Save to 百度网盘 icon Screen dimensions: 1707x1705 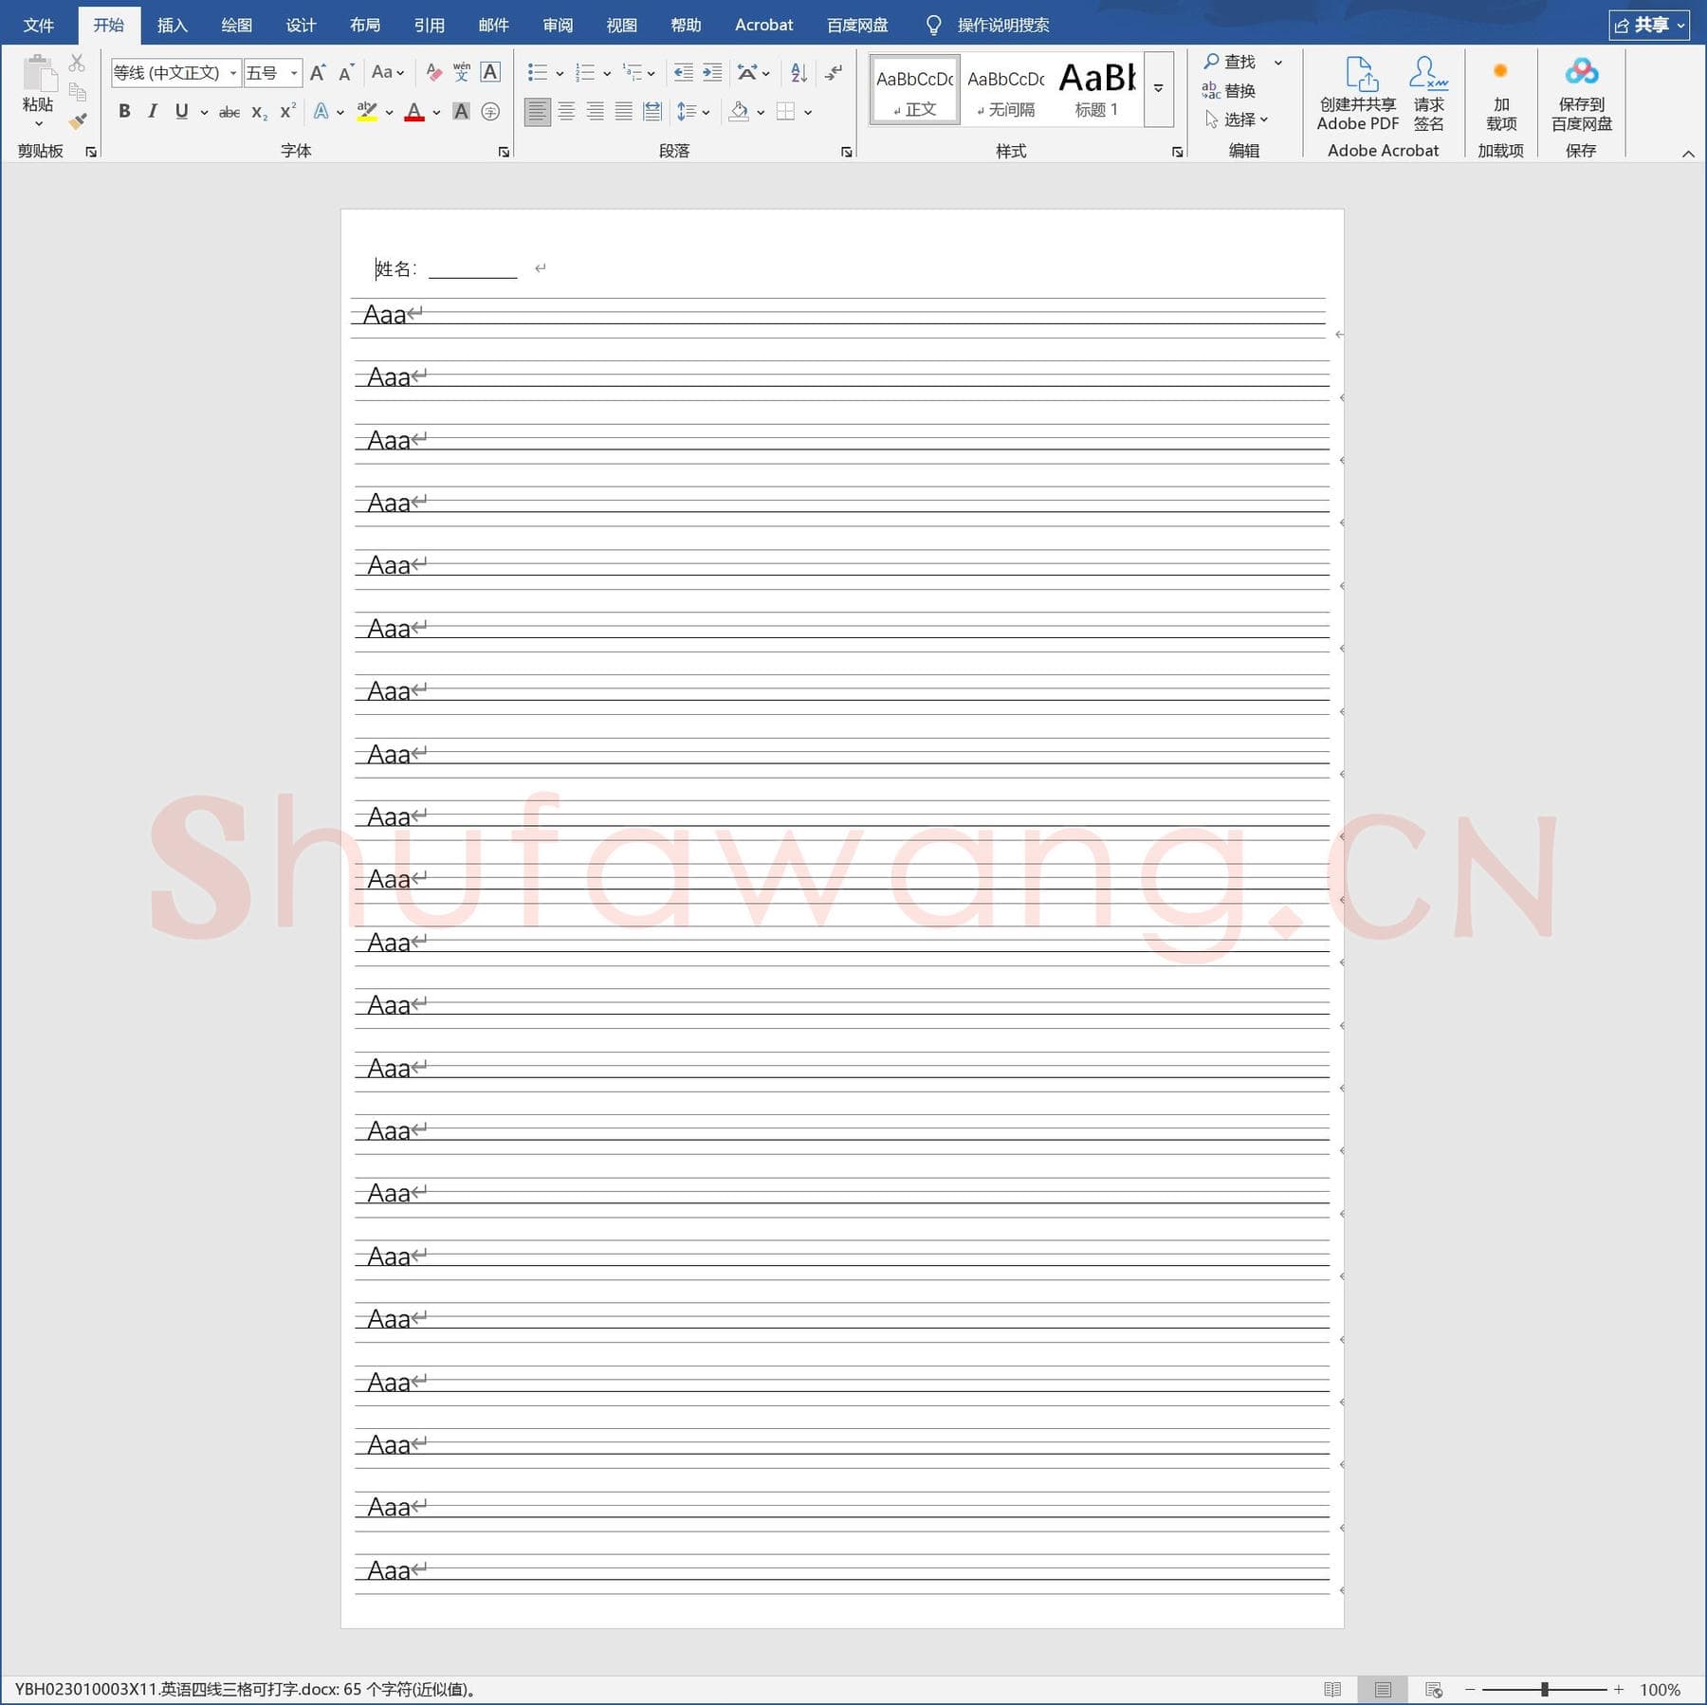pyautogui.click(x=1581, y=93)
